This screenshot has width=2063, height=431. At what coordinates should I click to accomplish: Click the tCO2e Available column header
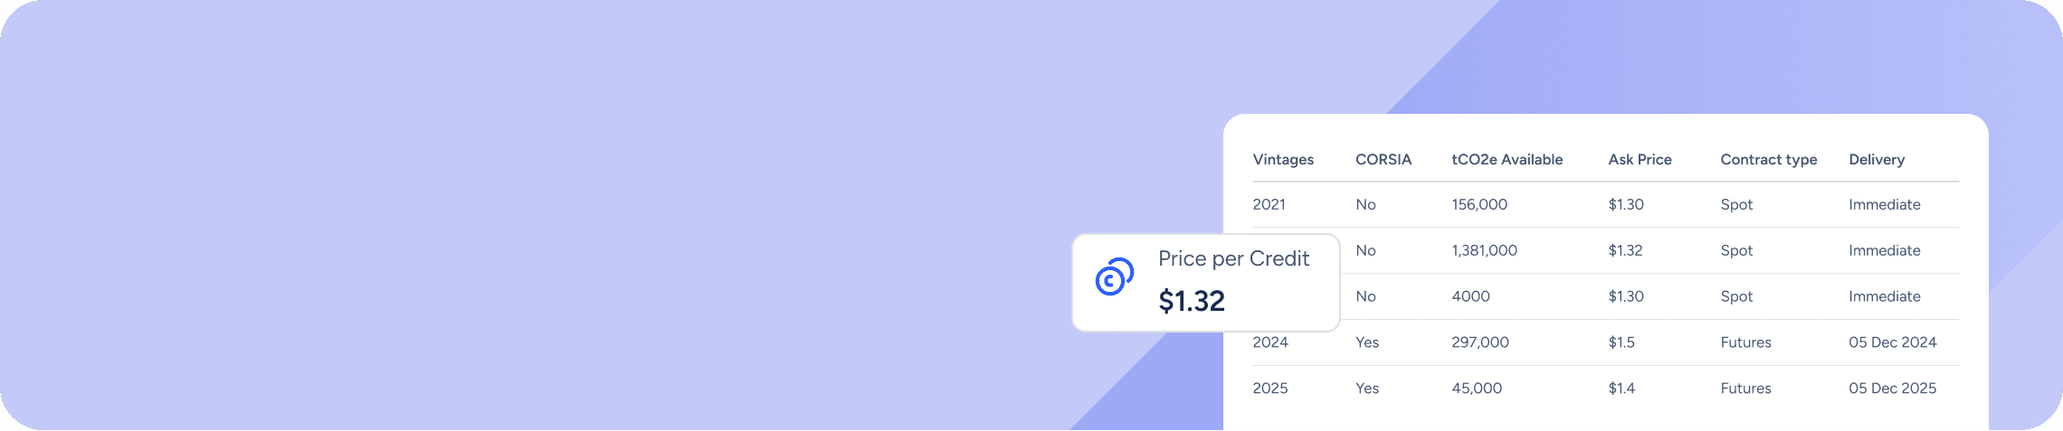coord(1507,160)
